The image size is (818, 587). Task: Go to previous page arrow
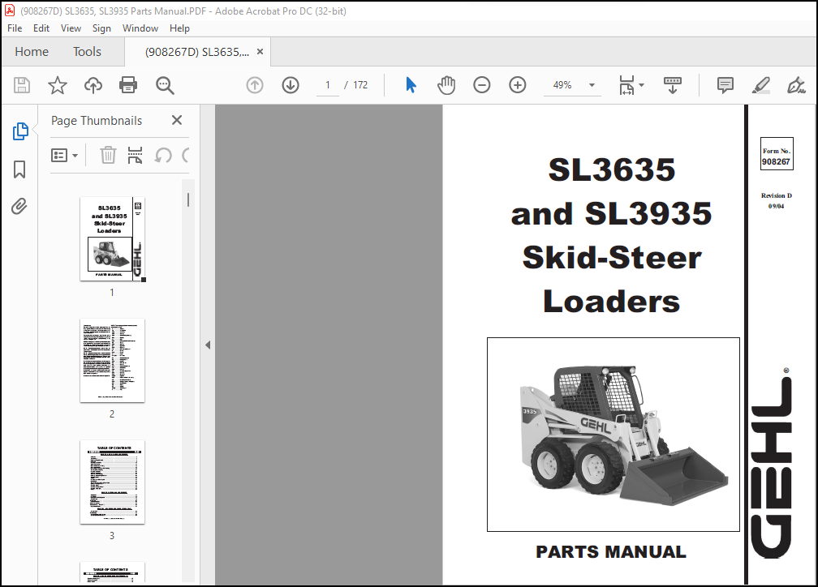click(255, 85)
